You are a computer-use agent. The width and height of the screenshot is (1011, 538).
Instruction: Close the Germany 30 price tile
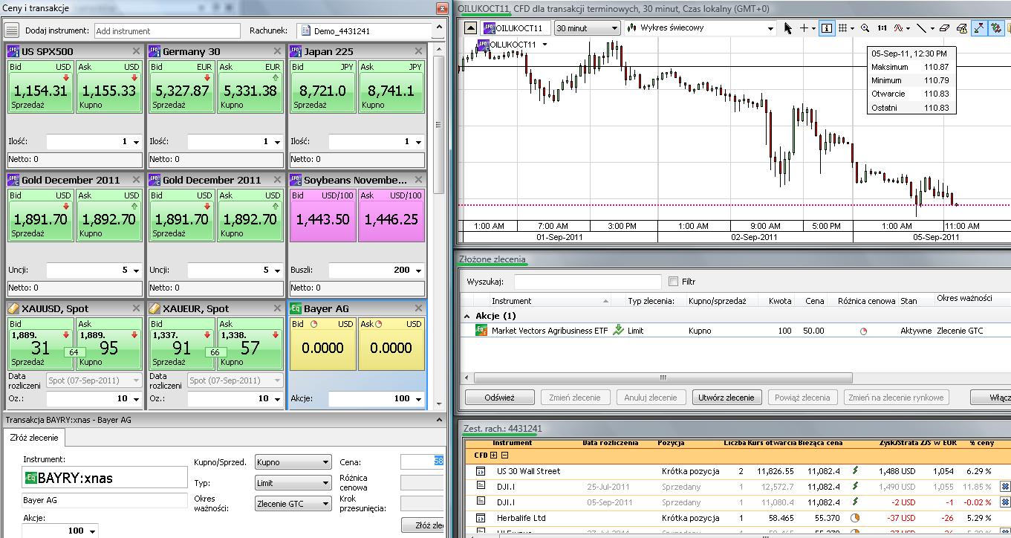[277, 51]
